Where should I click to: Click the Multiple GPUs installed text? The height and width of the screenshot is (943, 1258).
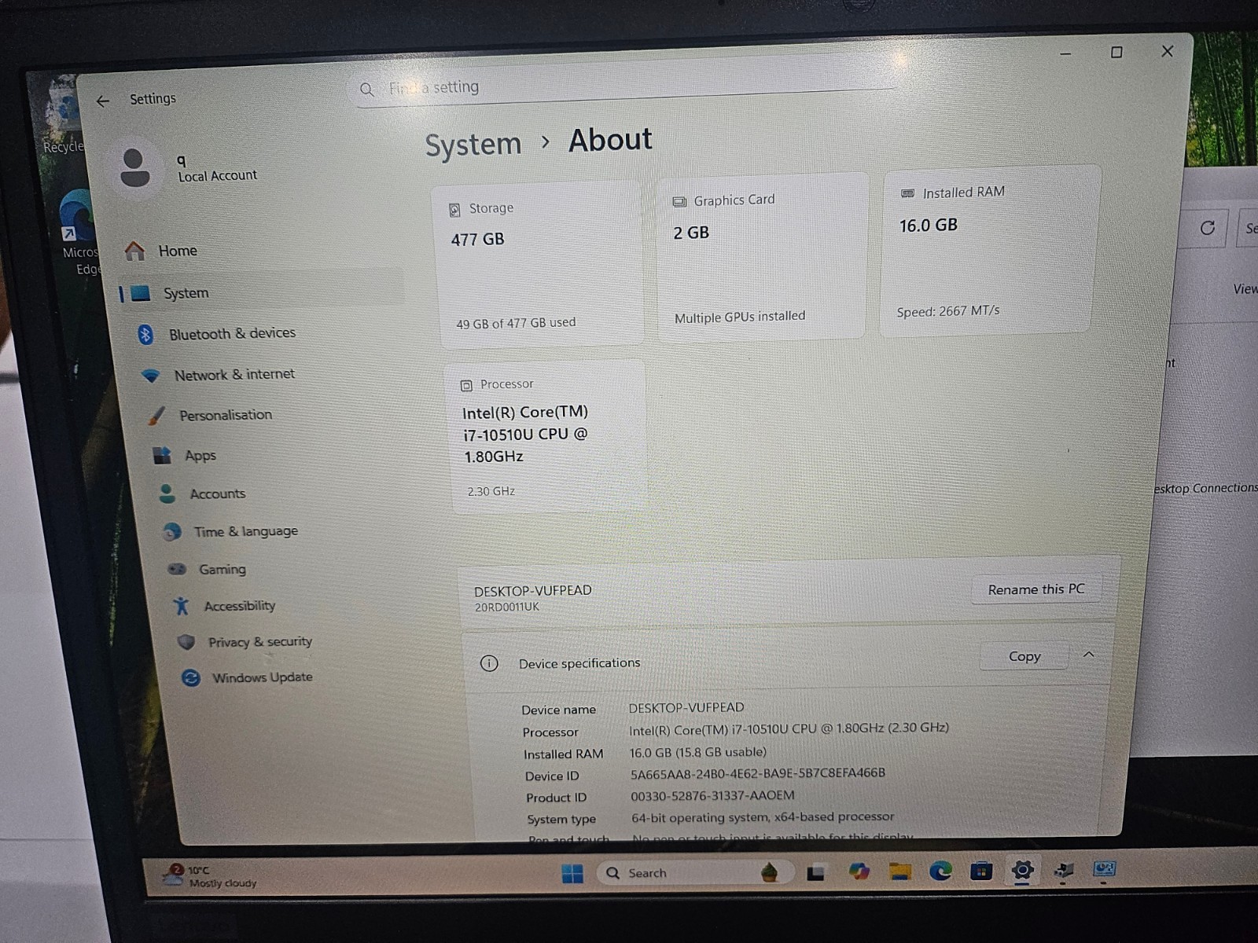coord(740,317)
